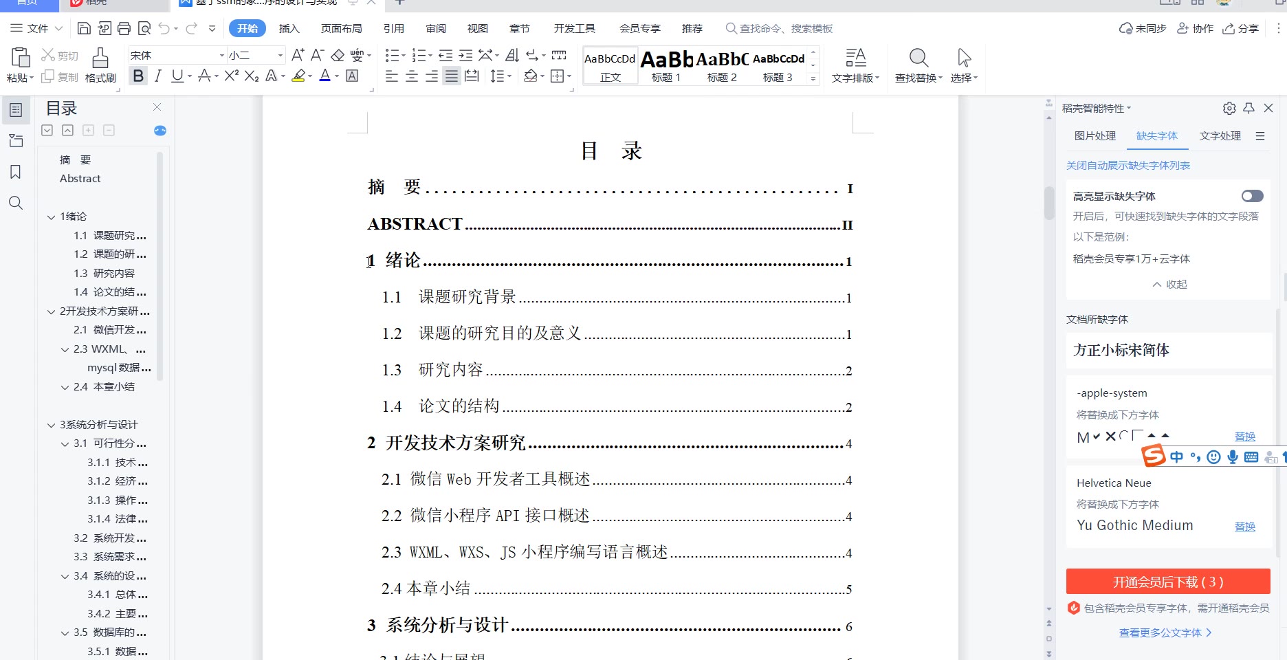This screenshot has width=1287, height=660.
Task: Align paragraph text left
Action: click(x=392, y=76)
